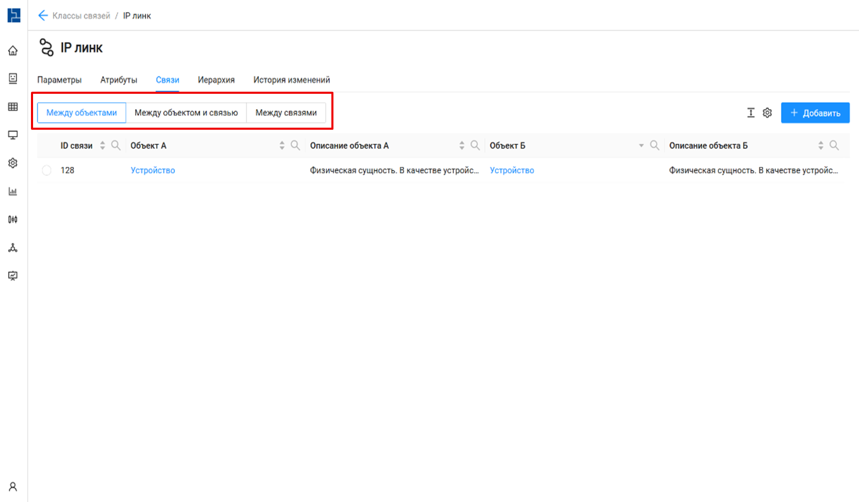Image resolution: width=859 pixels, height=502 pixels.
Task: Open the monitor icon in sidebar
Action: point(13,135)
